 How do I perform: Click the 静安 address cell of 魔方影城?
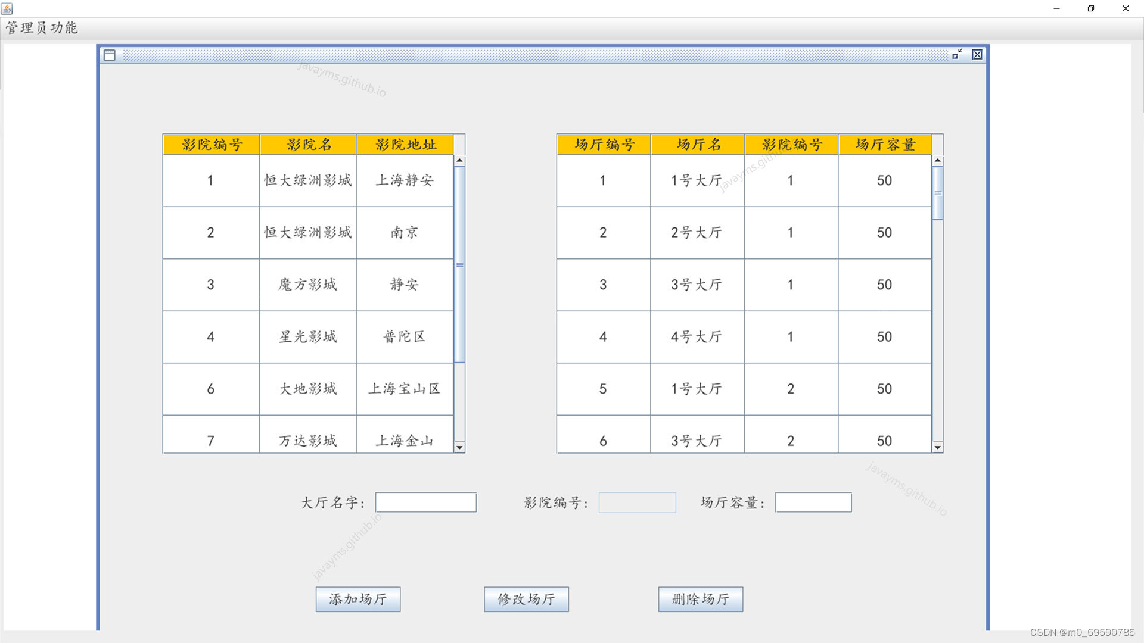(x=405, y=285)
